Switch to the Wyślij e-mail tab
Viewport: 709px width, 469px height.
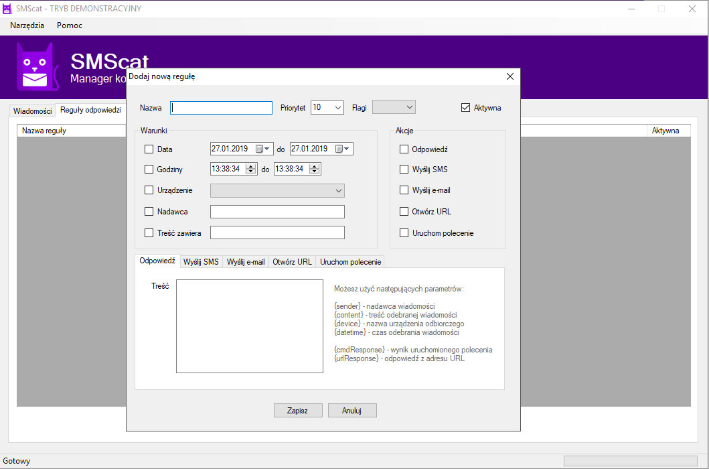coord(246,262)
